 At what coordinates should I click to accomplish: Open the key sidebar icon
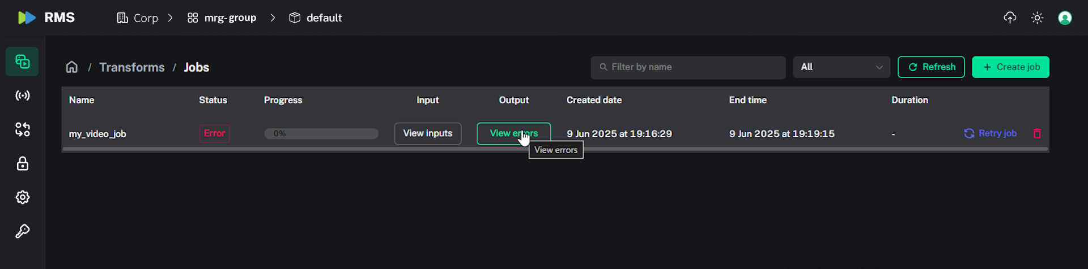pos(22,231)
